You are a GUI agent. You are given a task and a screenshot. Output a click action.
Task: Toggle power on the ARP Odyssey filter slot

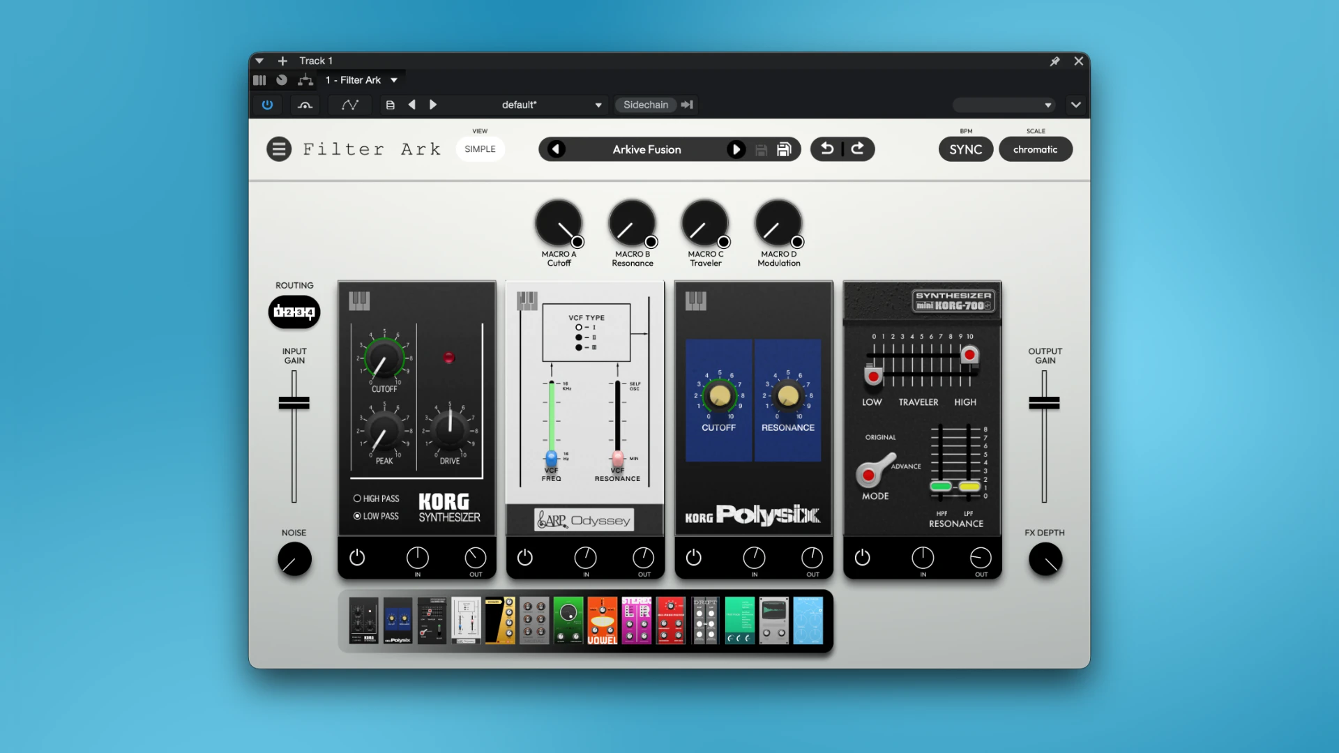525,557
